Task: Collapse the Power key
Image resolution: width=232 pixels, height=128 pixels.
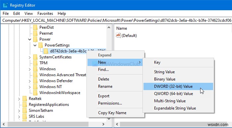Action: coord(30,39)
